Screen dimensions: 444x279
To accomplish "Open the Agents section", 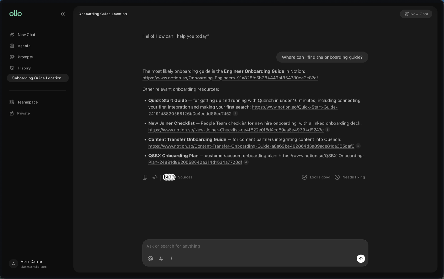I will pos(20,46).
